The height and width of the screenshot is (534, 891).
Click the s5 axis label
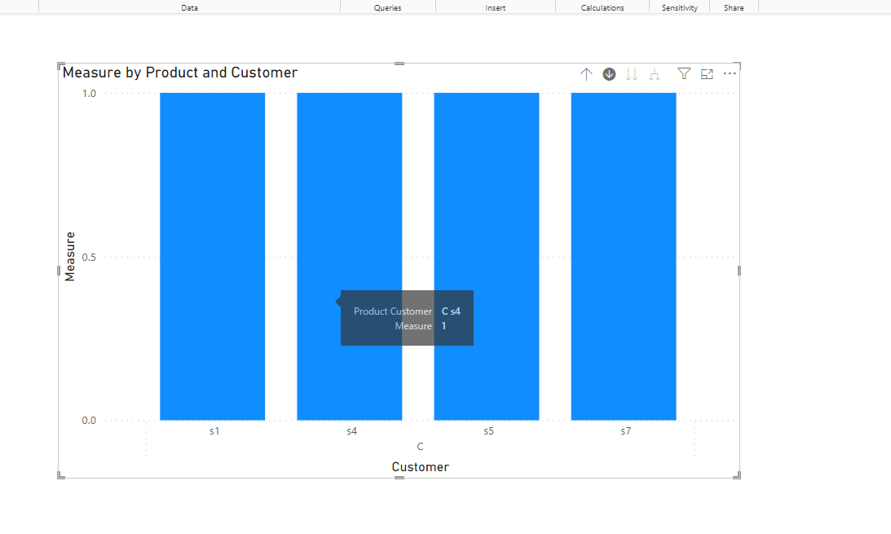[488, 431]
